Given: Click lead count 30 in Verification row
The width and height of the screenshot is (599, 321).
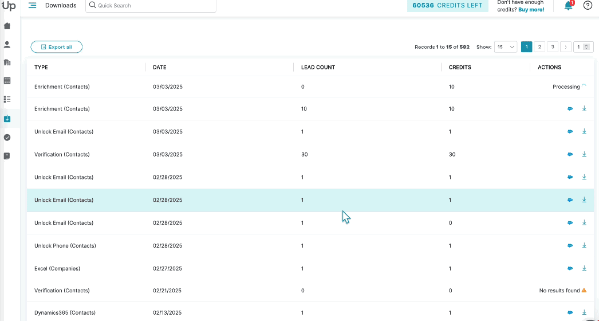Looking at the screenshot, I should click(305, 155).
